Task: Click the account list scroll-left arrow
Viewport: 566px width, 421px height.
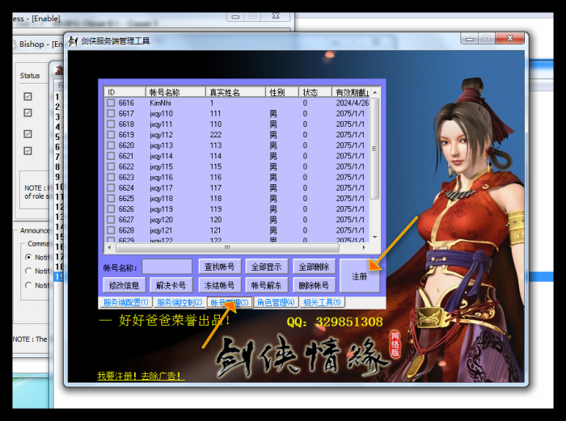Action: point(110,247)
